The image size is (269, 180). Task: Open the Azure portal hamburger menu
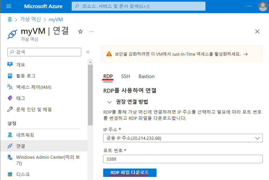pos(9,6)
